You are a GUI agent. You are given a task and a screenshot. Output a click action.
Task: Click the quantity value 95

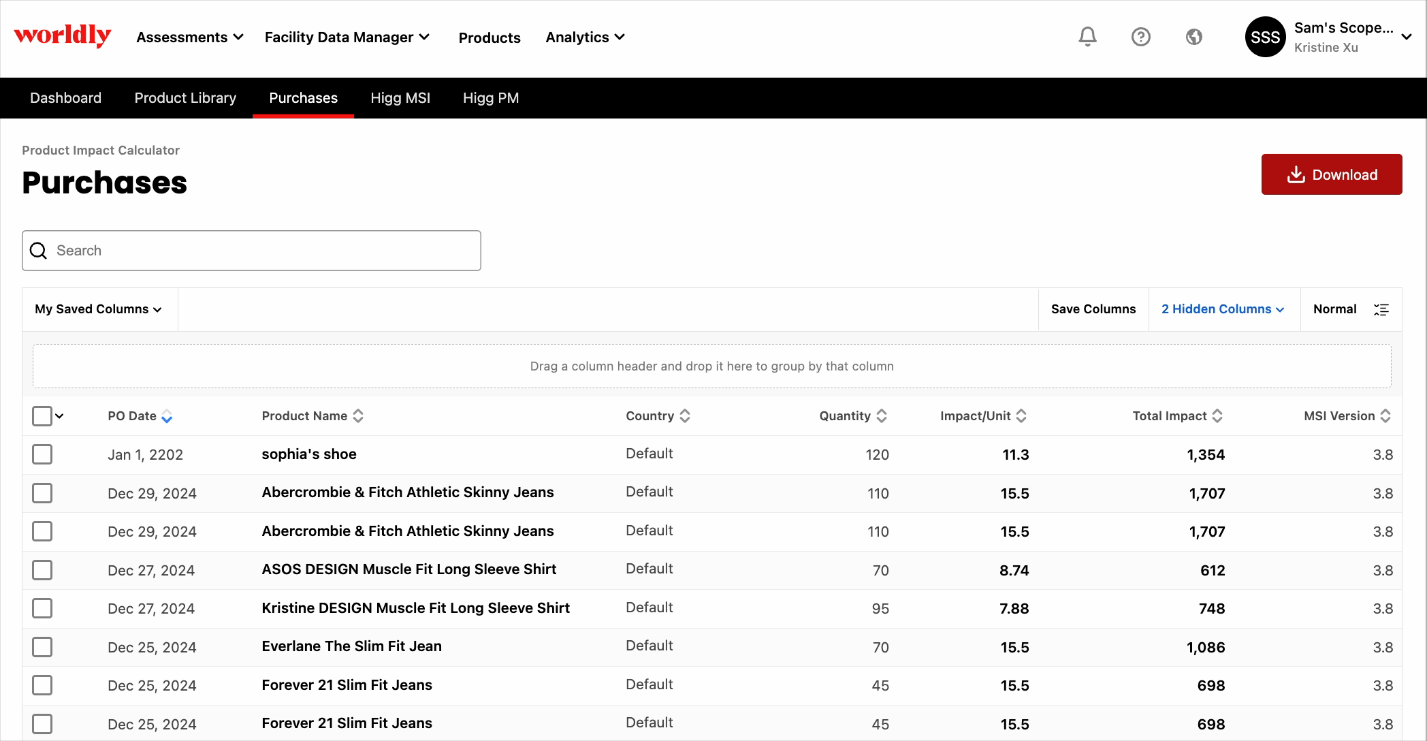(880, 609)
